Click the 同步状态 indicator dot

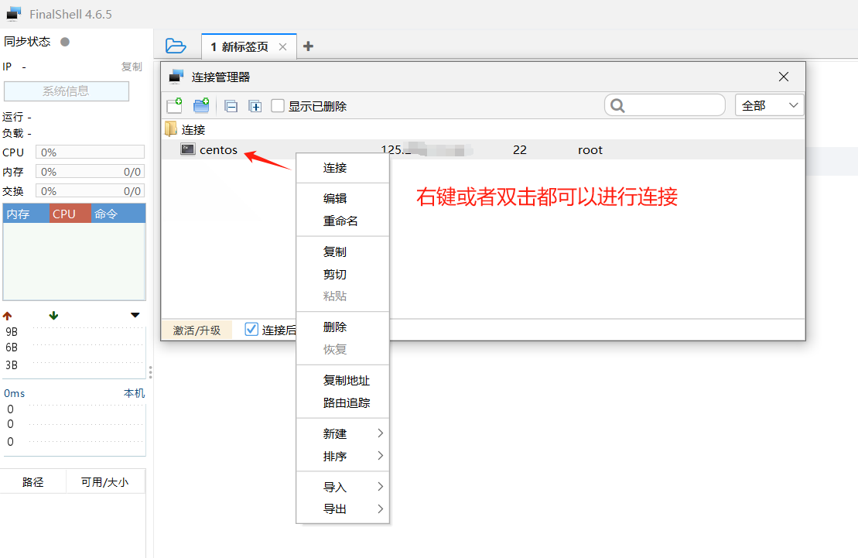(65, 42)
